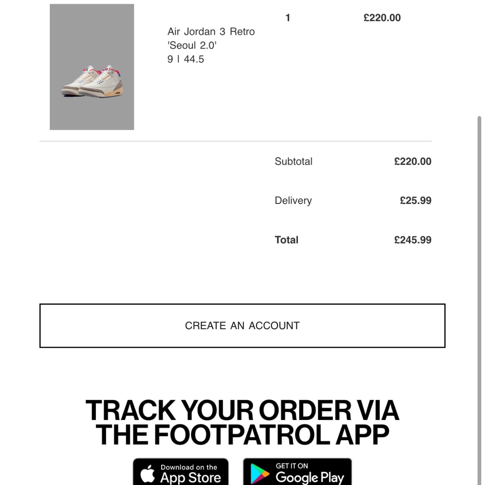Click the Total label
This screenshot has height=485, width=485.
click(x=286, y=240)
